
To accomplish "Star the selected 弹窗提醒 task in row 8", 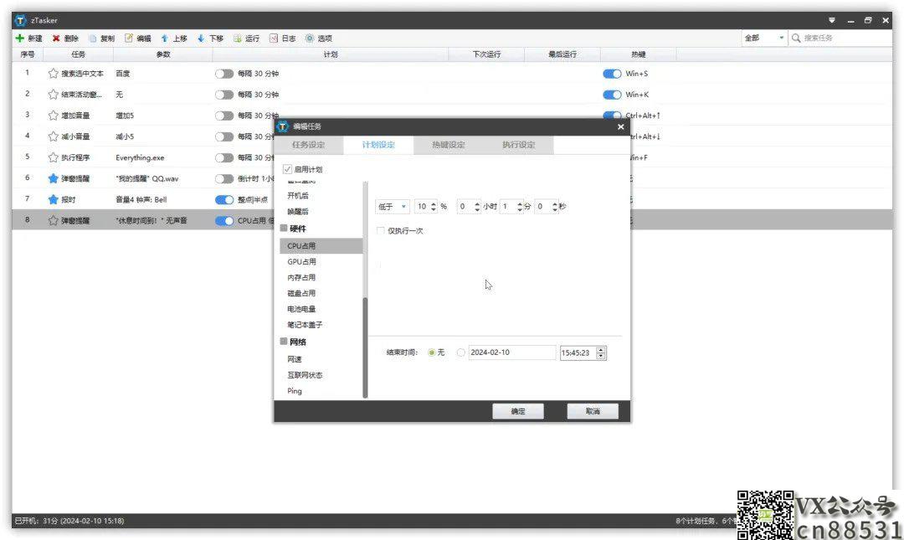I will click(x=53, y=220).
